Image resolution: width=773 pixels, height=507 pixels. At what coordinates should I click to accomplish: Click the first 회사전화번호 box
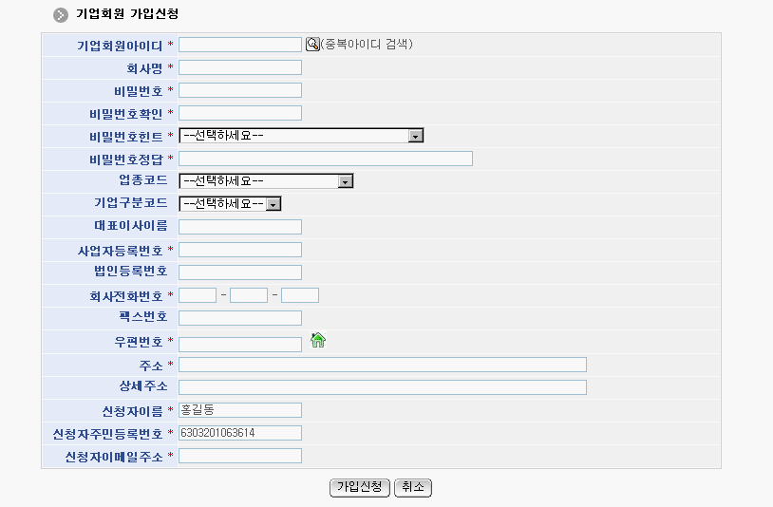click(x=198, y=295)
